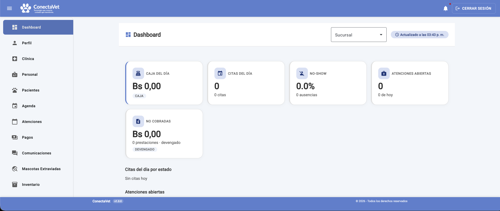The height and width of the screenshot is (211, 500).
Task: Click the CITAS DEL DÍA card title
Action: pyautogui.click(x=240, y=74)
